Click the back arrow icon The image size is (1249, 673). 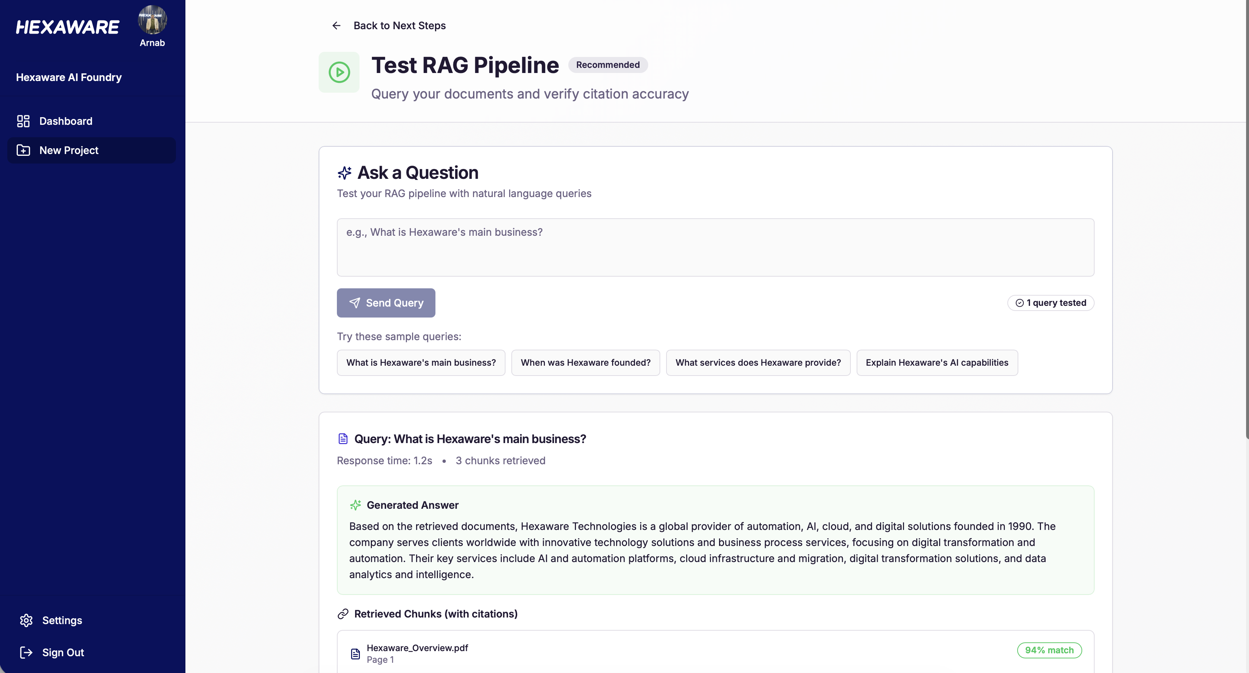click(336, 26)
